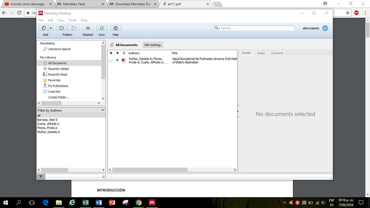This screenshot has width=370, height=208.
Task: Switch to the Contents tab
Action: [277, 53]
